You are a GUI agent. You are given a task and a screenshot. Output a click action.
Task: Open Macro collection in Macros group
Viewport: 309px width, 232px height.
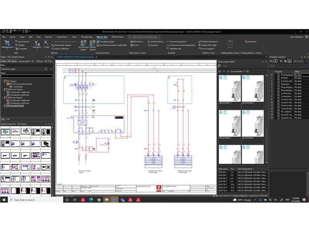[x=60, y=49]
